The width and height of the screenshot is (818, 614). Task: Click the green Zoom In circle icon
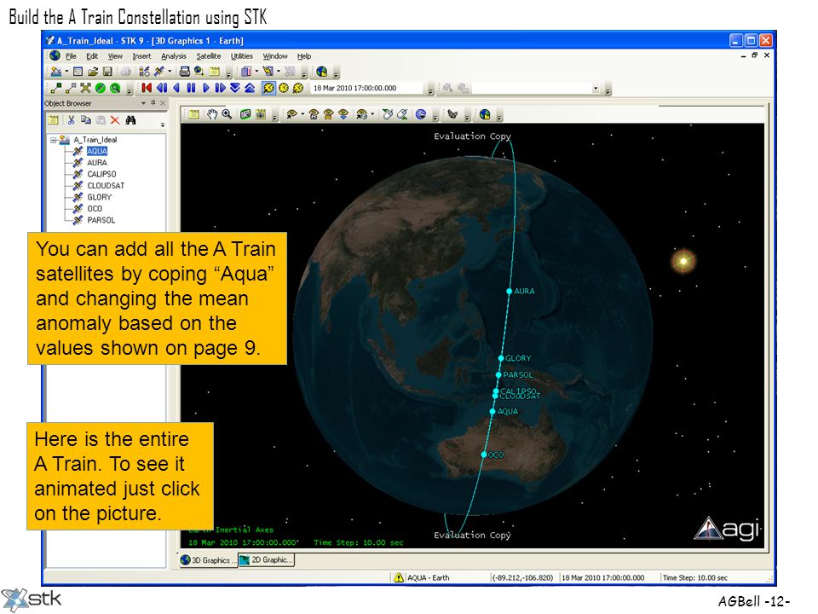tap(115, 88)
